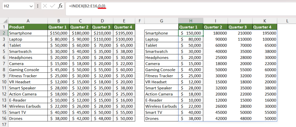Click the Enter checkmark icon in formula bar
This screenshot has height=127, width=296.
[53, 6]
